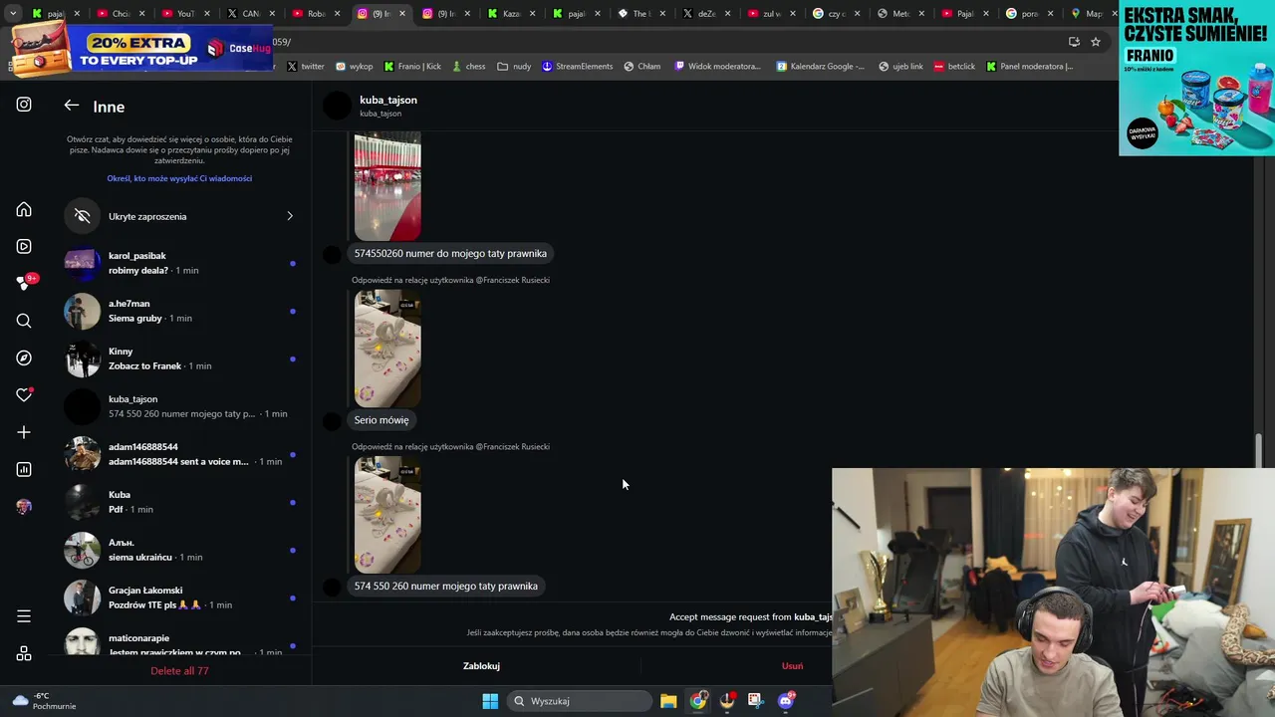Open the tab search dropdown arrow
Viewport: 1275px width, 717px height.
pyautogui.click(x=13, y=14)
